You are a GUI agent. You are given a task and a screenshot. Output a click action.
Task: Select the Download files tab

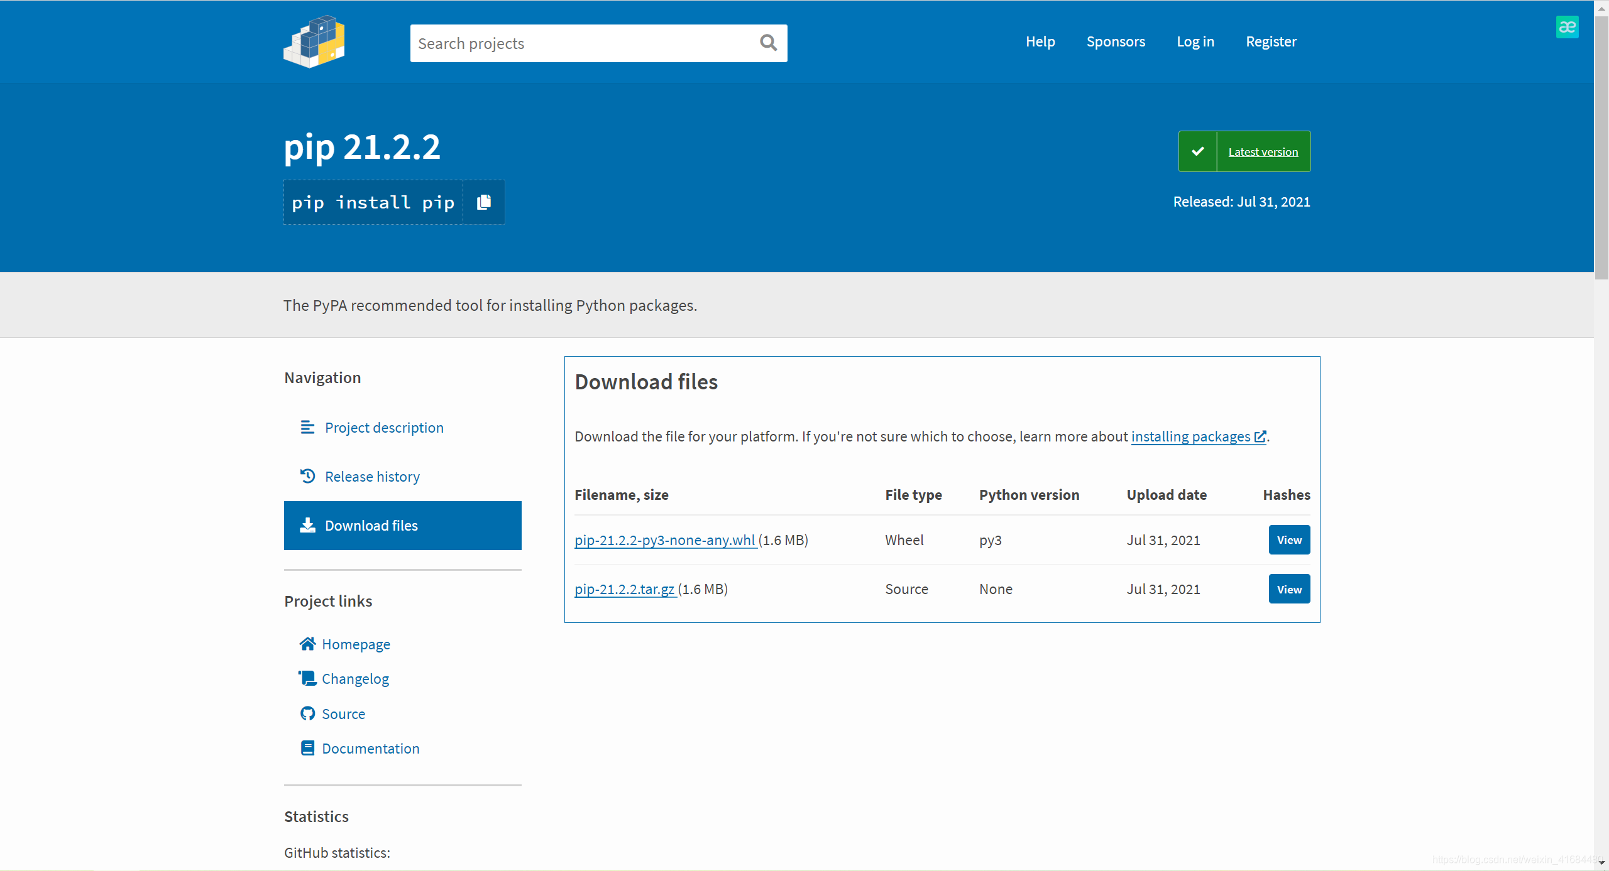pos(402,526)
